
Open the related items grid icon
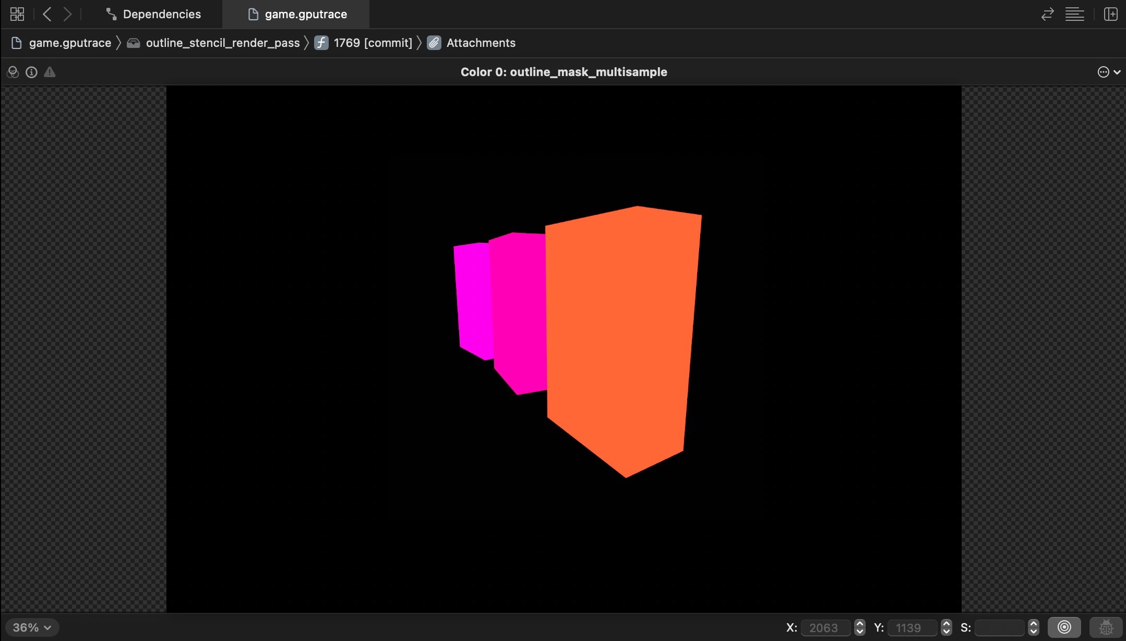[17, 14]
